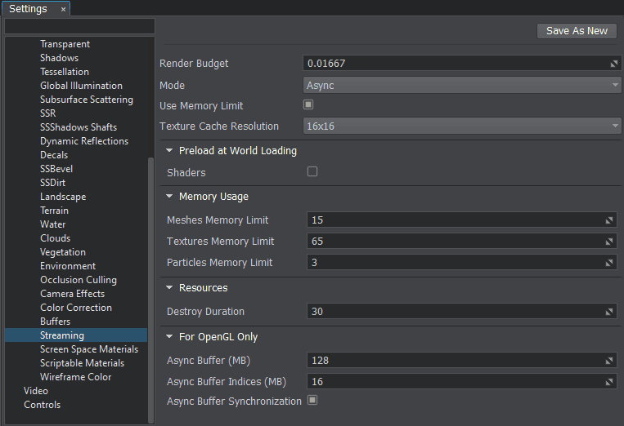Open SSShadows Shafts settings
This screenshot has width=624, height=426.
point(79,127)
